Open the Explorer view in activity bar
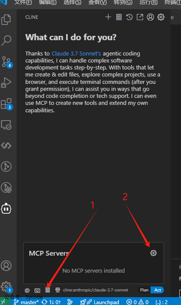This screenshot has width=181, height=305. [x=6, y=20]
